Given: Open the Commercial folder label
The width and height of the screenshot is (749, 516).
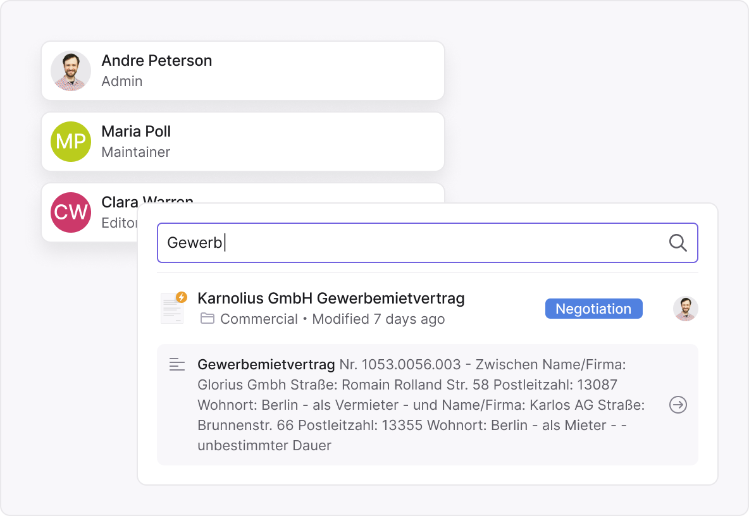Looking at the screenshot, I should click(259, 319).
